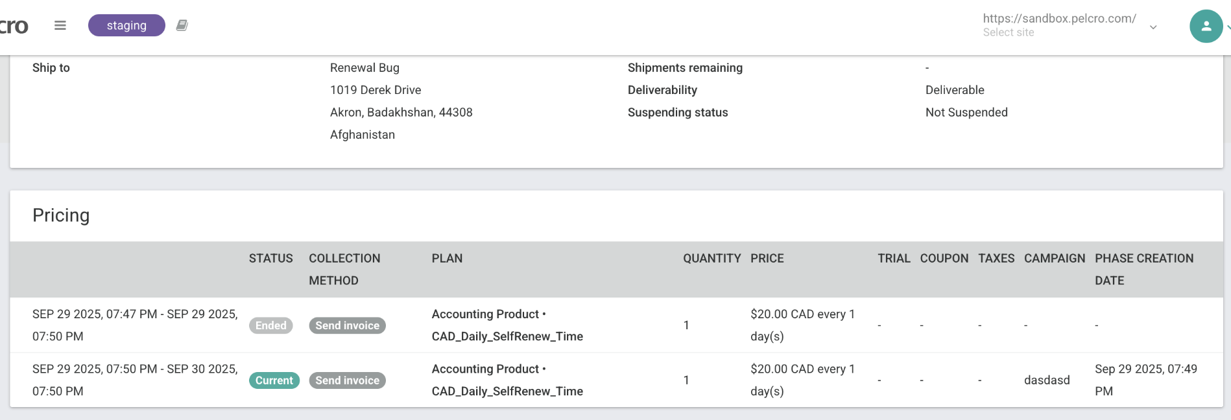The width and height of the screenshot is (1231, 420).
Task: Click Send invoice badge in Current row
Action: pos(347,380)
